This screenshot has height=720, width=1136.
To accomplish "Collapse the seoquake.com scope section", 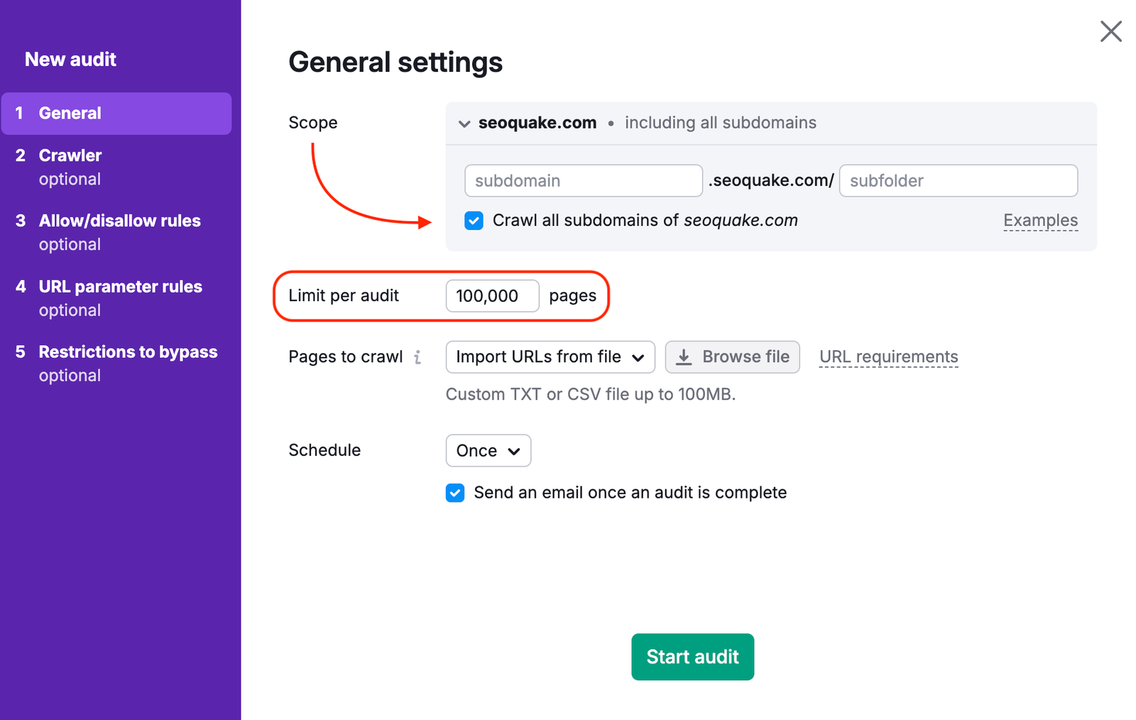I will point(464,123).
